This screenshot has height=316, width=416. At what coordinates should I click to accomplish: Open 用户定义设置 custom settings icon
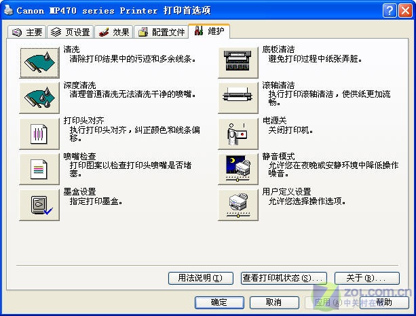point(238,205)
